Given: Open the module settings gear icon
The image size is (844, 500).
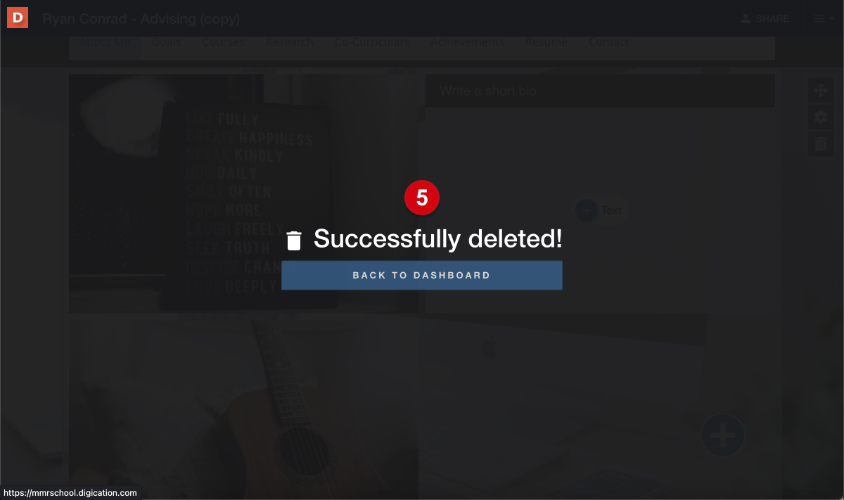Looking at the screenshot, I should [x=820, y=117].
